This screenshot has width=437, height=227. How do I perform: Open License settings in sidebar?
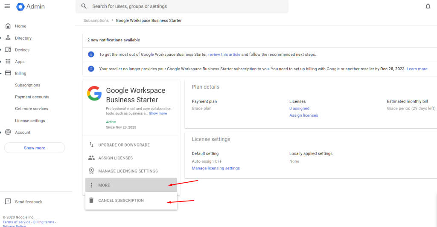point(30,121)
